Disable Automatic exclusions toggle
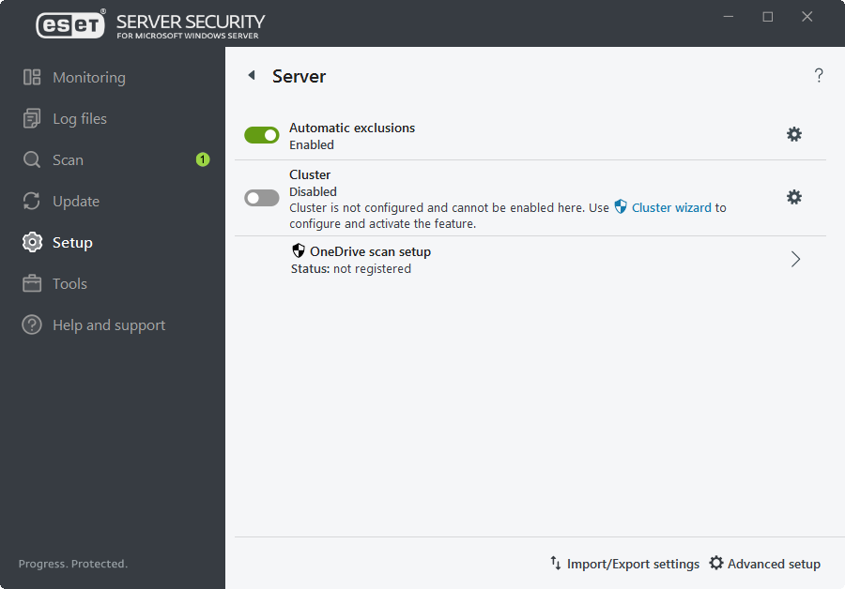The width and height of the screenshot is (845, 589). pyautogui.click(x=261, y=134)
